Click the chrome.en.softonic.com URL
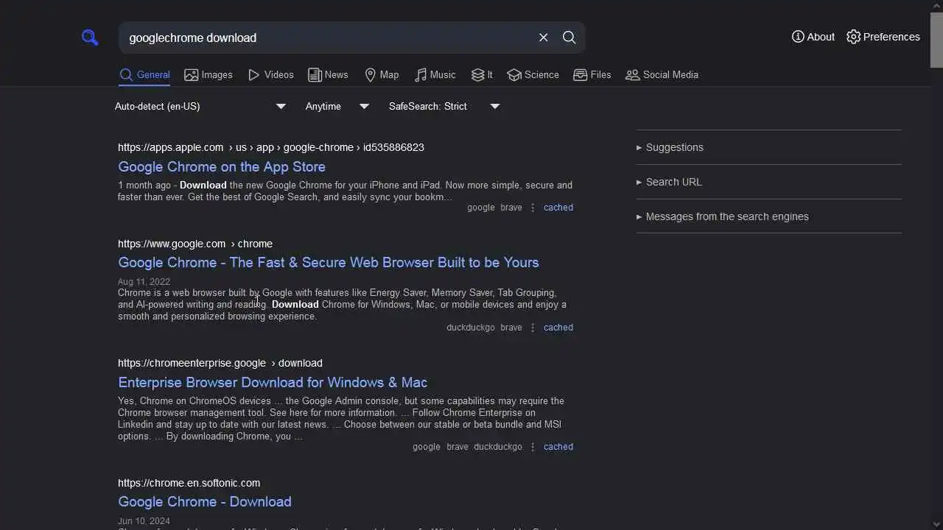This screenshot has height=530, width=943. coord(189,483)
